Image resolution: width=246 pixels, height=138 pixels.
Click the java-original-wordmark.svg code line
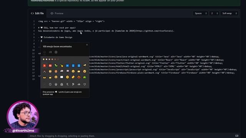pyautogui.click(x=154, y=57)
